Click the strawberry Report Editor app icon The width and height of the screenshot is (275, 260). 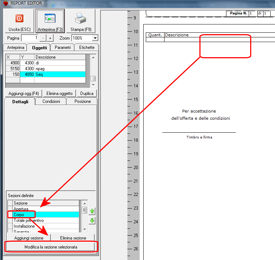click(x=6, y=3)
